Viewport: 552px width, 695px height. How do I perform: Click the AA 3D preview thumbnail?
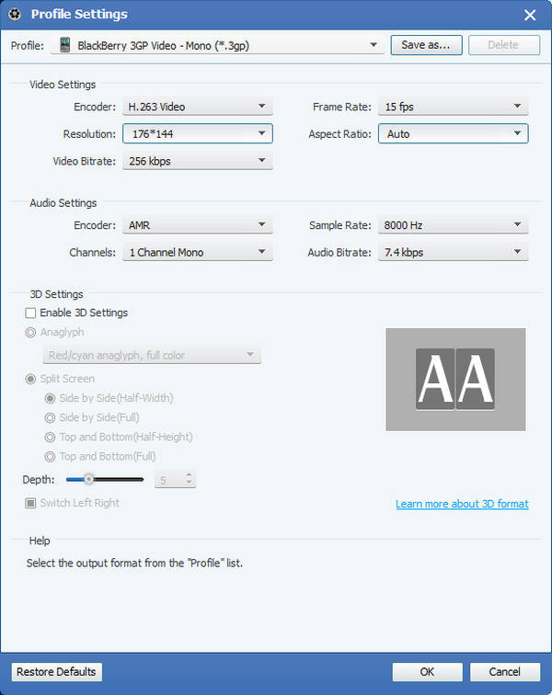coord(455,380)
